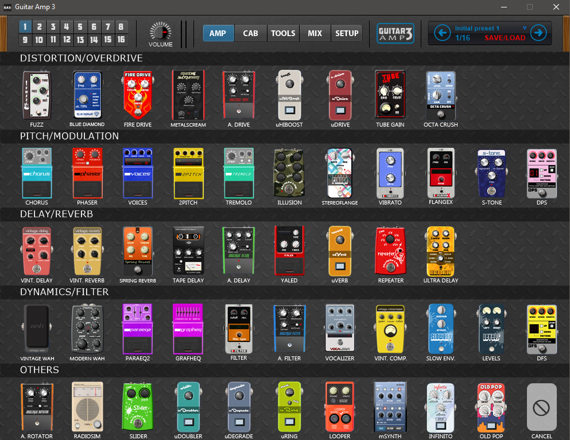Select the Vintage Wah pedal

[37, 329]
